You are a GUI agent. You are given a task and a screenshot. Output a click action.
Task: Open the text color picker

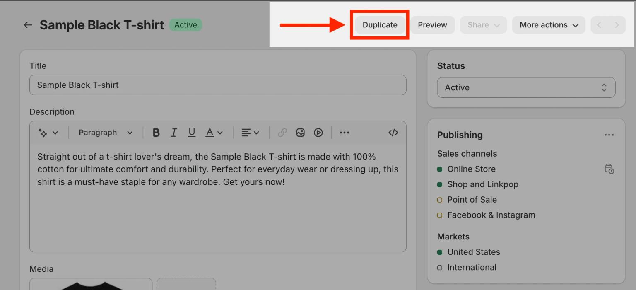point(214,133)
